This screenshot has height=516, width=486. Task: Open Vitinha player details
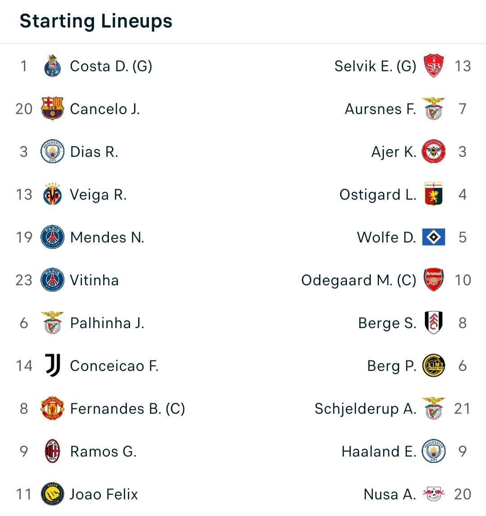click(94, 280)
